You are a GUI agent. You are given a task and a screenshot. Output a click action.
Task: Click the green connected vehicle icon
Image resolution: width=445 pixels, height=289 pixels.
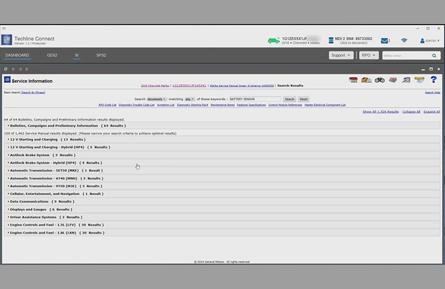point(274,41)
